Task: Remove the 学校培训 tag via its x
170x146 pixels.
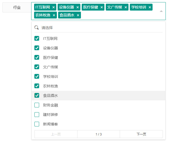Action: 150,7
